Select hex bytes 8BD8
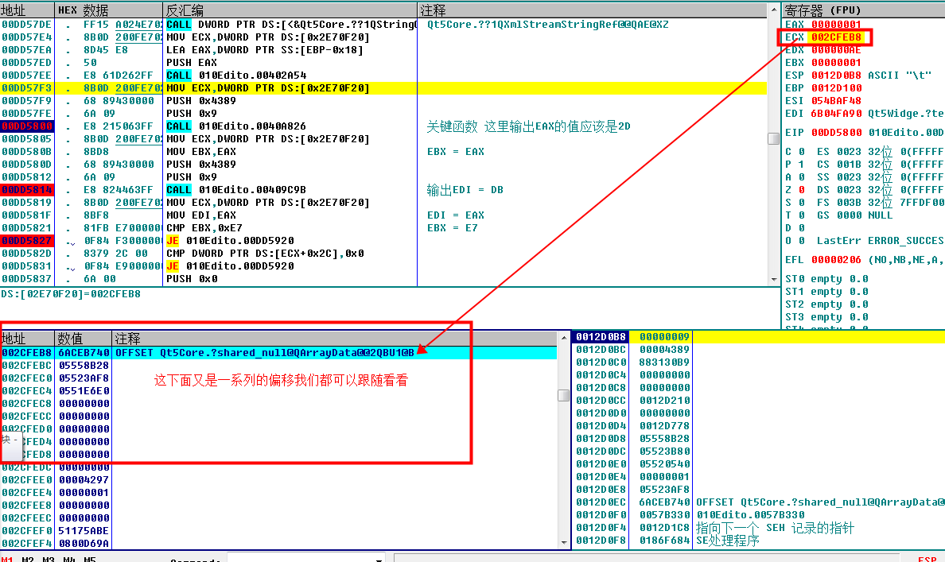This screenshot has width=945, height=562. click(95, 152)
